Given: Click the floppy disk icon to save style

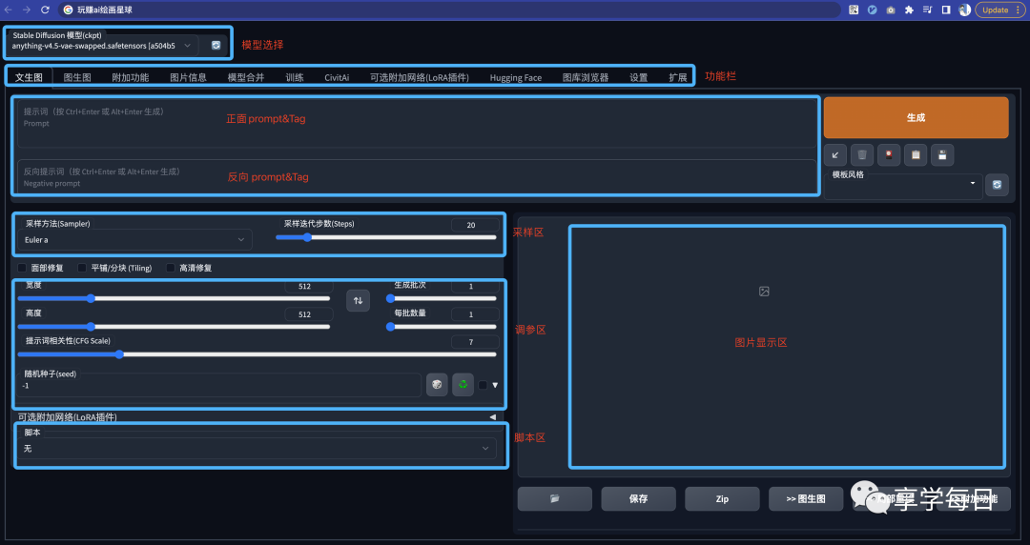Looking at the screenshot, I should click(942, 155).
